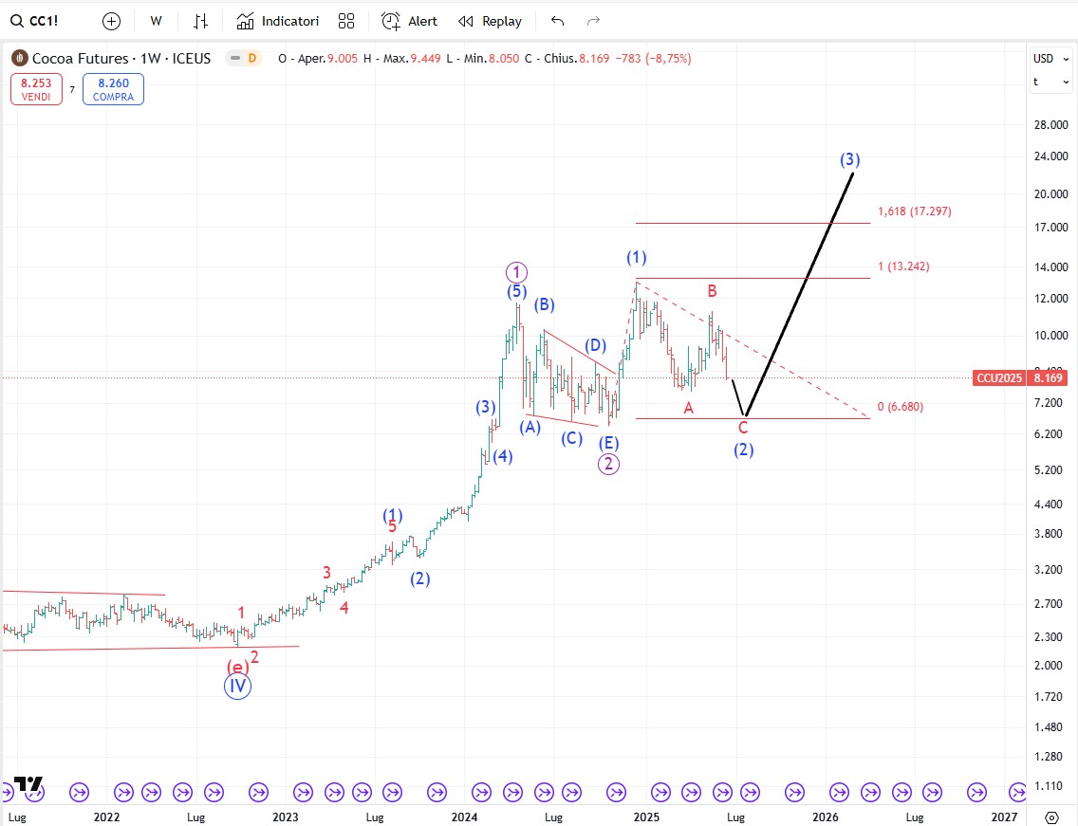Viewport: 1078px width, 826px height.
Task: Open the USD currency dropdown
Action: (x=1050, y=59)
